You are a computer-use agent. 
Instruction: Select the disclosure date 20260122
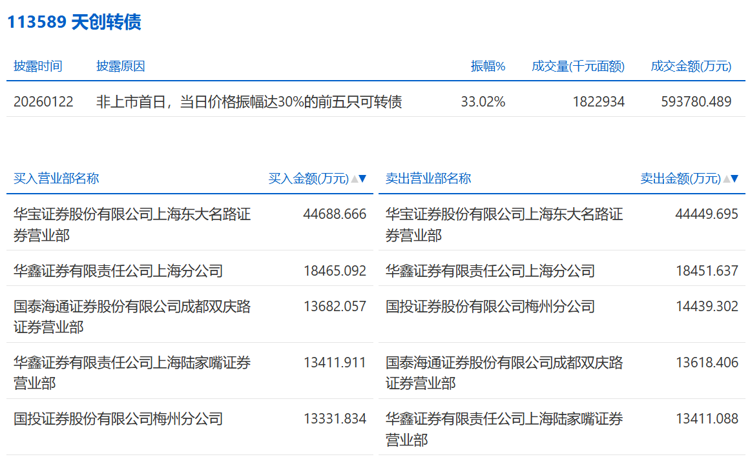(x=43, y=102)
